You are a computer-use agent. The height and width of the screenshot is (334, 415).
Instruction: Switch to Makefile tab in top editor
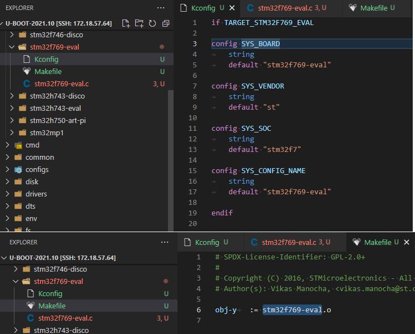pos(377,8)
